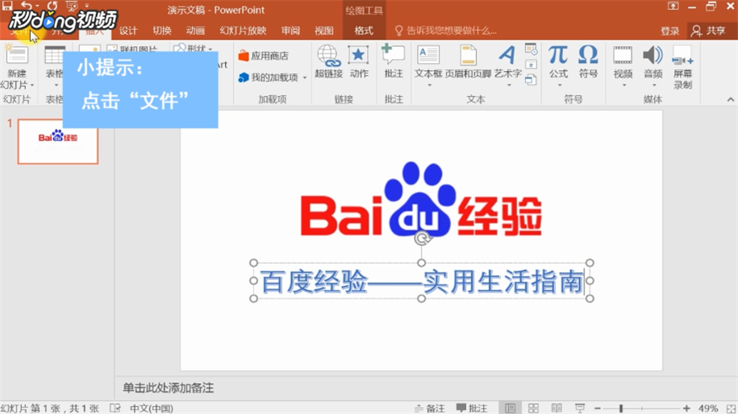
Task: Click the Redo/Repeat icon
Action: [52, 6]
